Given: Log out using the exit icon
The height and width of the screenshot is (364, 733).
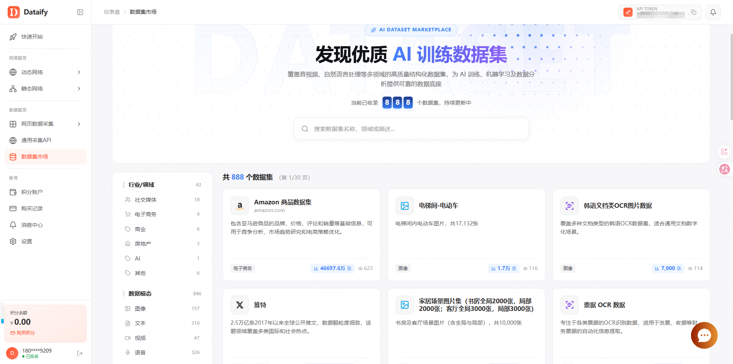Looking at the screenshot, I should pyautogui.click(x=80, y=353).
